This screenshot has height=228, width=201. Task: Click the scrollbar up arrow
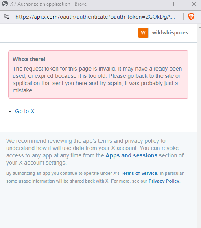point(199,27)
